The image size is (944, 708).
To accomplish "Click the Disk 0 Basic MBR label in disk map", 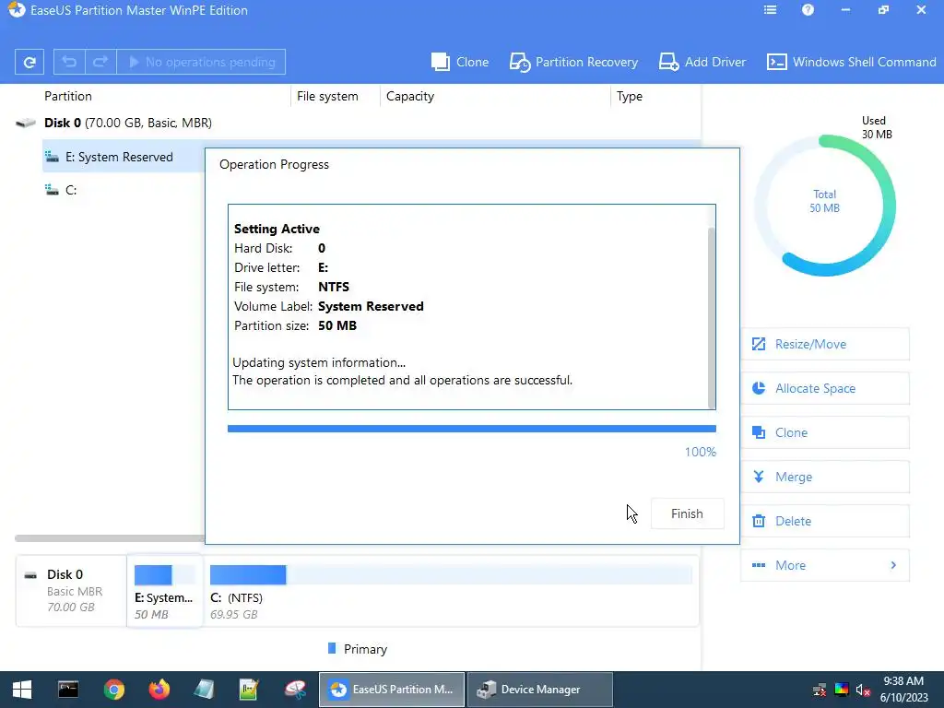I will click(71, 591).
